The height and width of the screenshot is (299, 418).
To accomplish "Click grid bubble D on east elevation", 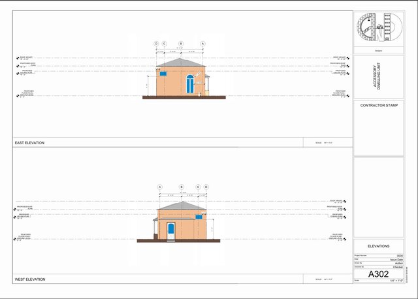I will point(157,43).
